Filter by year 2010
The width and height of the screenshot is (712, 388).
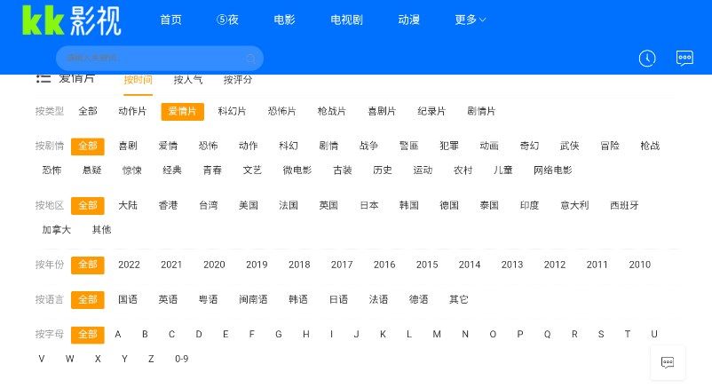point(640,265)
